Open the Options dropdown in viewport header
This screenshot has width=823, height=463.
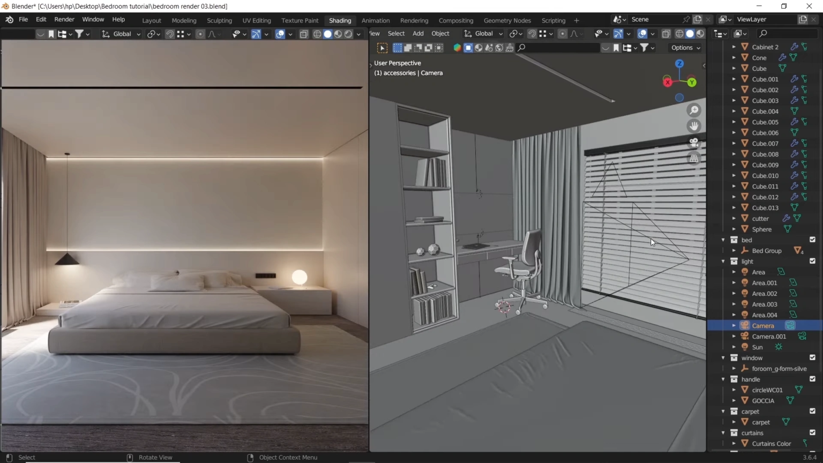[686, 48]
